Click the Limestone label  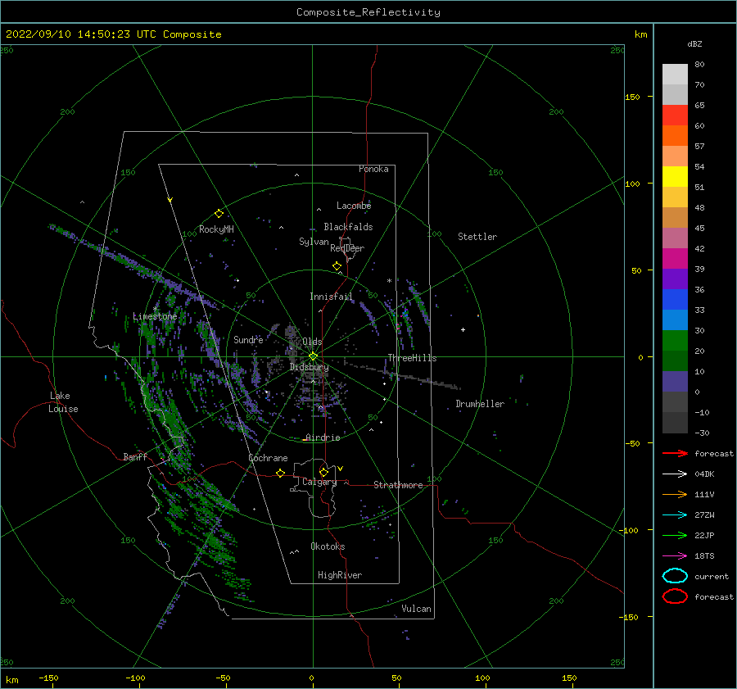155,316
